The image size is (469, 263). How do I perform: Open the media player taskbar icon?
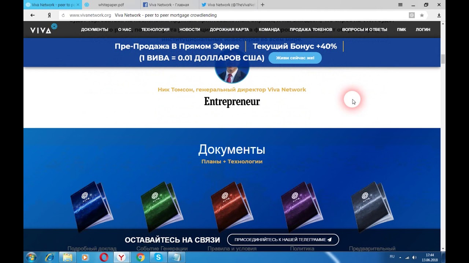(x=85, y=258)
